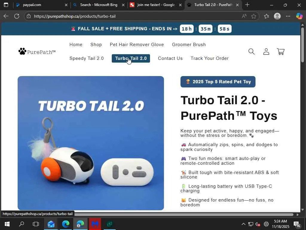Screen dimensions: 306x230
Task: Open the Contact Us page
Action: pyautogui.click(x=170, y=58)
